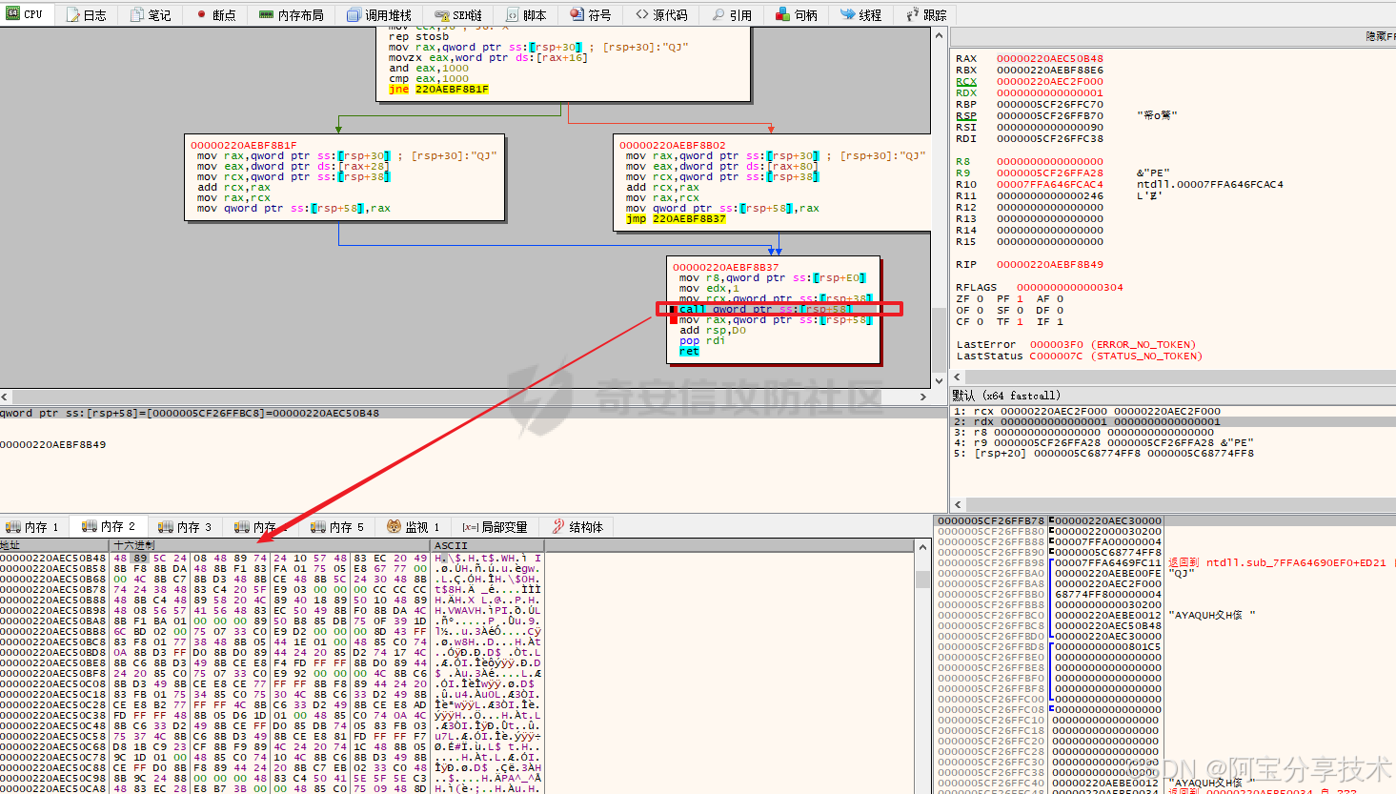This screenshot has height=794, width=1396.
Task: Select RAX value 00000220AEC50B48
Action: coord(1050,58)
